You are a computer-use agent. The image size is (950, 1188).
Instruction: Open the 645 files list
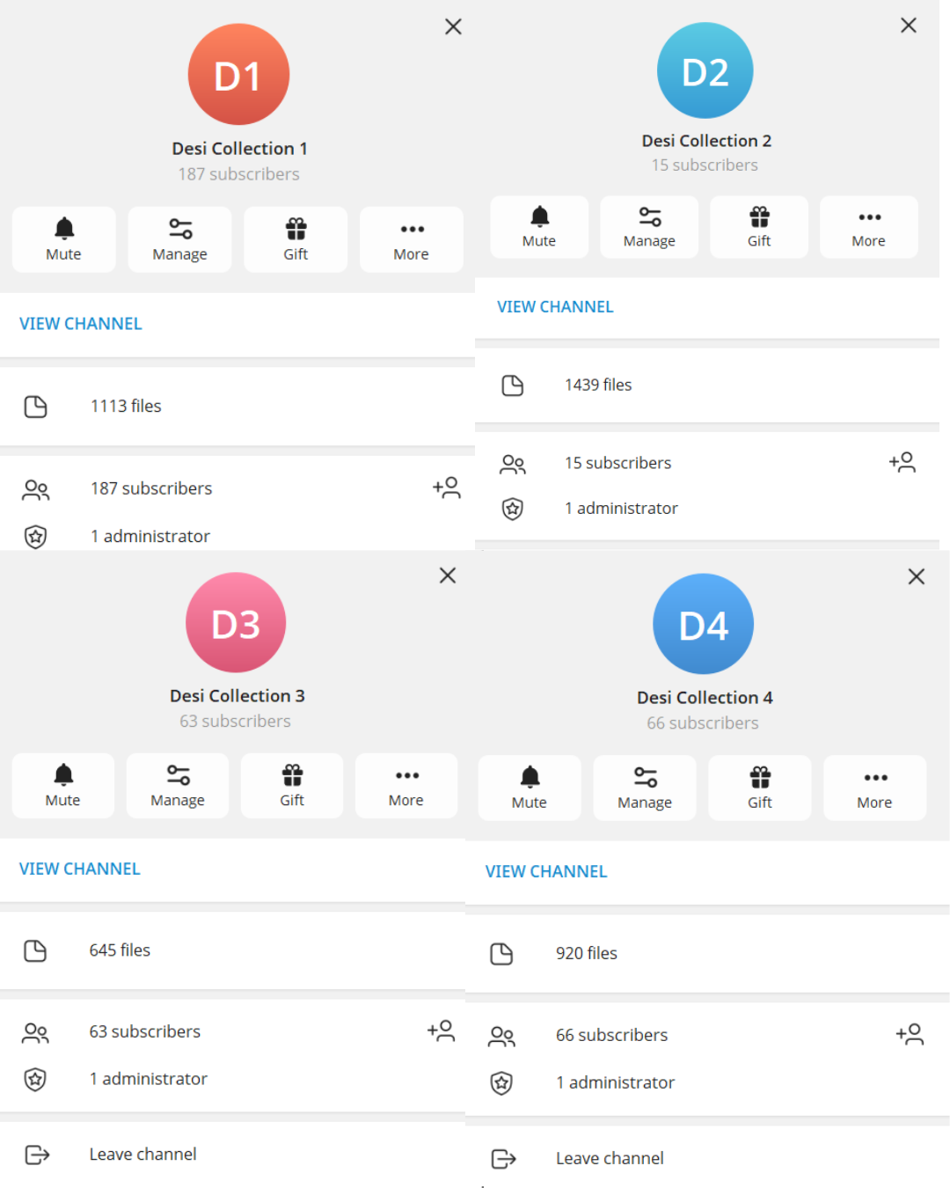tap(232, 950)
